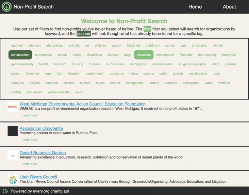The width and height of the screenshot is (249, 195).
Task: Select the mental-health filter
Action: coord(95,74)
